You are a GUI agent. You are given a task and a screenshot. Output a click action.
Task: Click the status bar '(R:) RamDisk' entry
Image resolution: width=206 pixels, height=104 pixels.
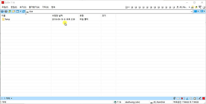158,102
